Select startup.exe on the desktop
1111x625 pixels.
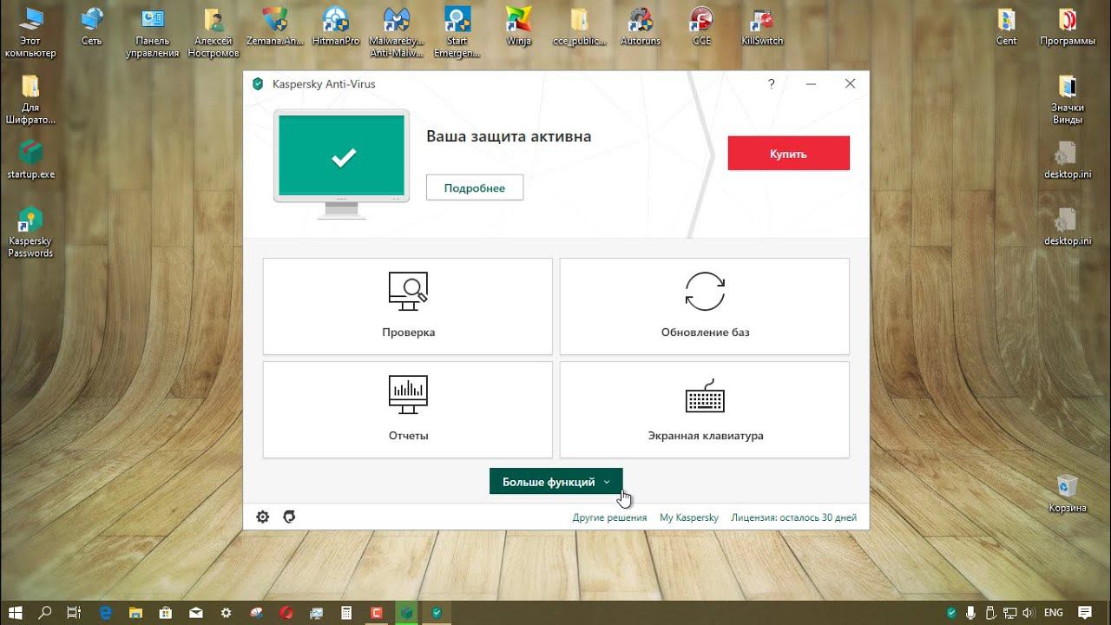tap(30, 160)
